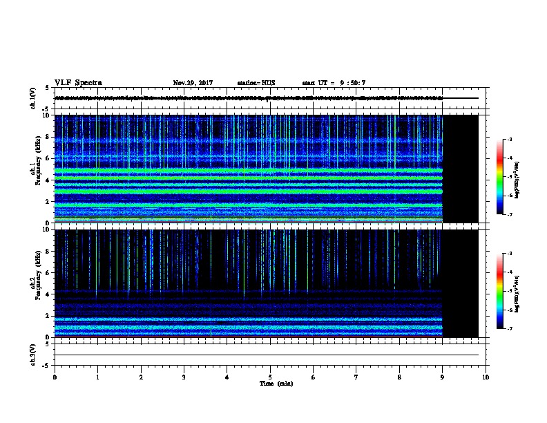Click the time axis tick label "6"
547x423 pixels.
click(x=313, y=377)
